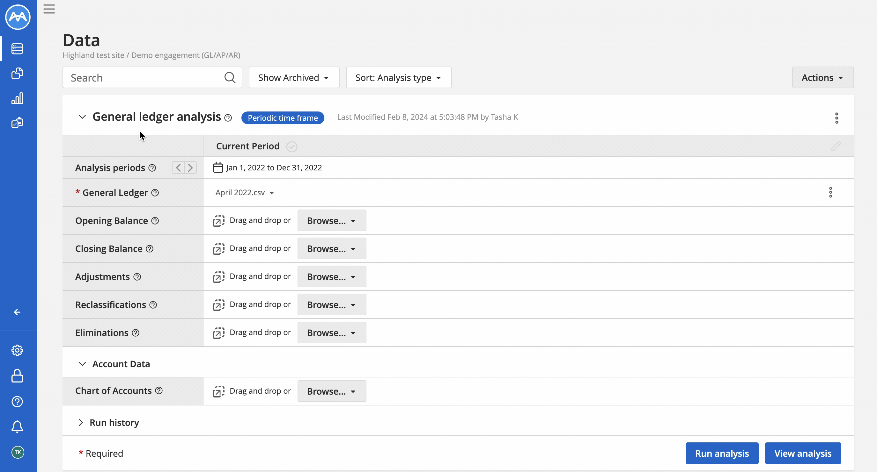Click the back arrow in sidebar
Image resolution: width=877 pixels, height=472 pixels.
[17, 312]
